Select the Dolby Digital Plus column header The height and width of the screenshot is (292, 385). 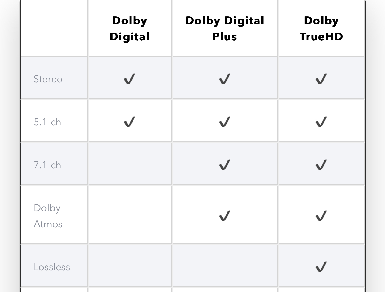coord(225,29)
